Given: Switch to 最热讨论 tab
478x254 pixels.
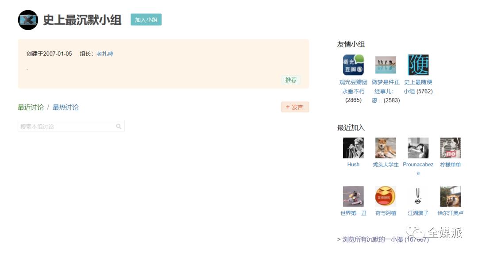Looking at the screenshot, I should [66, 108].
